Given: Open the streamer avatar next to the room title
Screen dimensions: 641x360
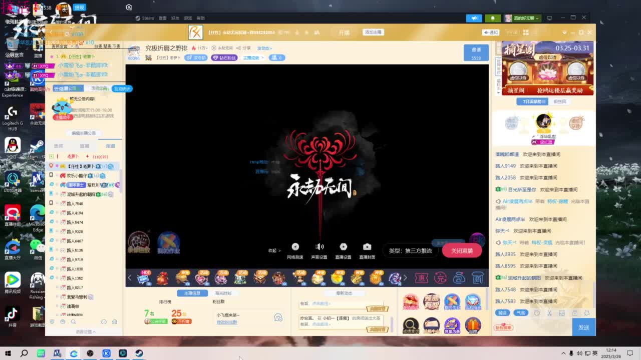Looking at the screenshot, I should [134, 51].
